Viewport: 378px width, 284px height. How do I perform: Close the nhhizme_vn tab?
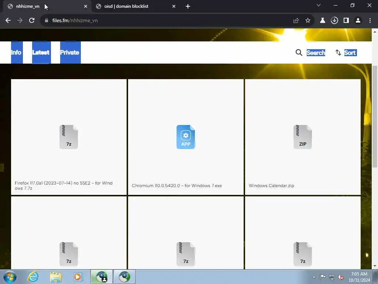(86, 7)
